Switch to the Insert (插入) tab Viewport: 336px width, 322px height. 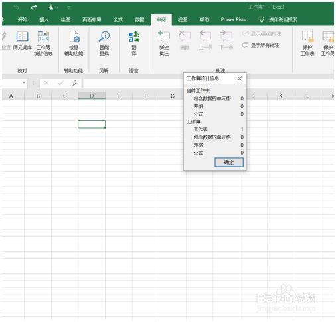click(44, 19)
